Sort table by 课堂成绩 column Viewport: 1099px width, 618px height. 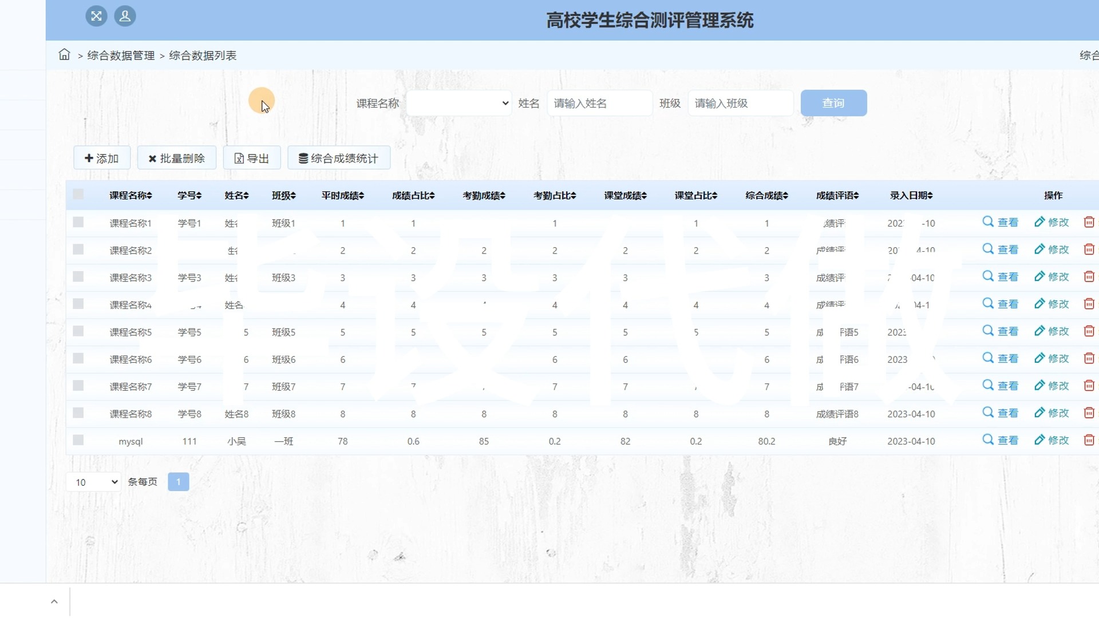(x=626, y=196)
